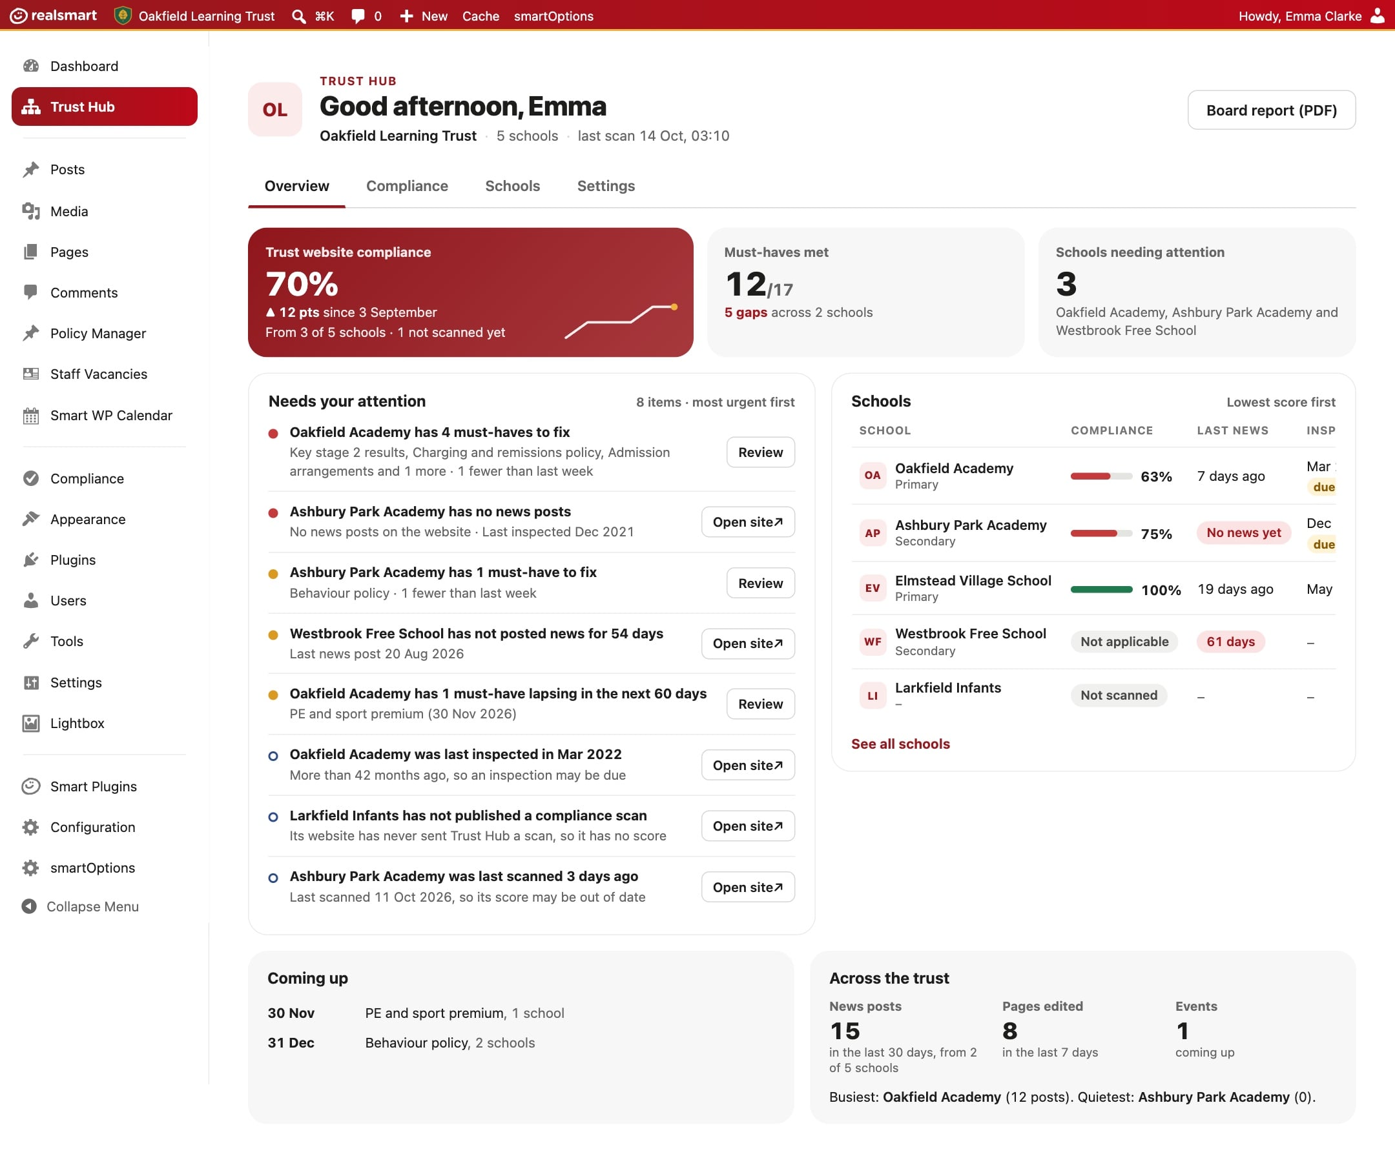Download the Board report (PDF)

point(1271,110)
